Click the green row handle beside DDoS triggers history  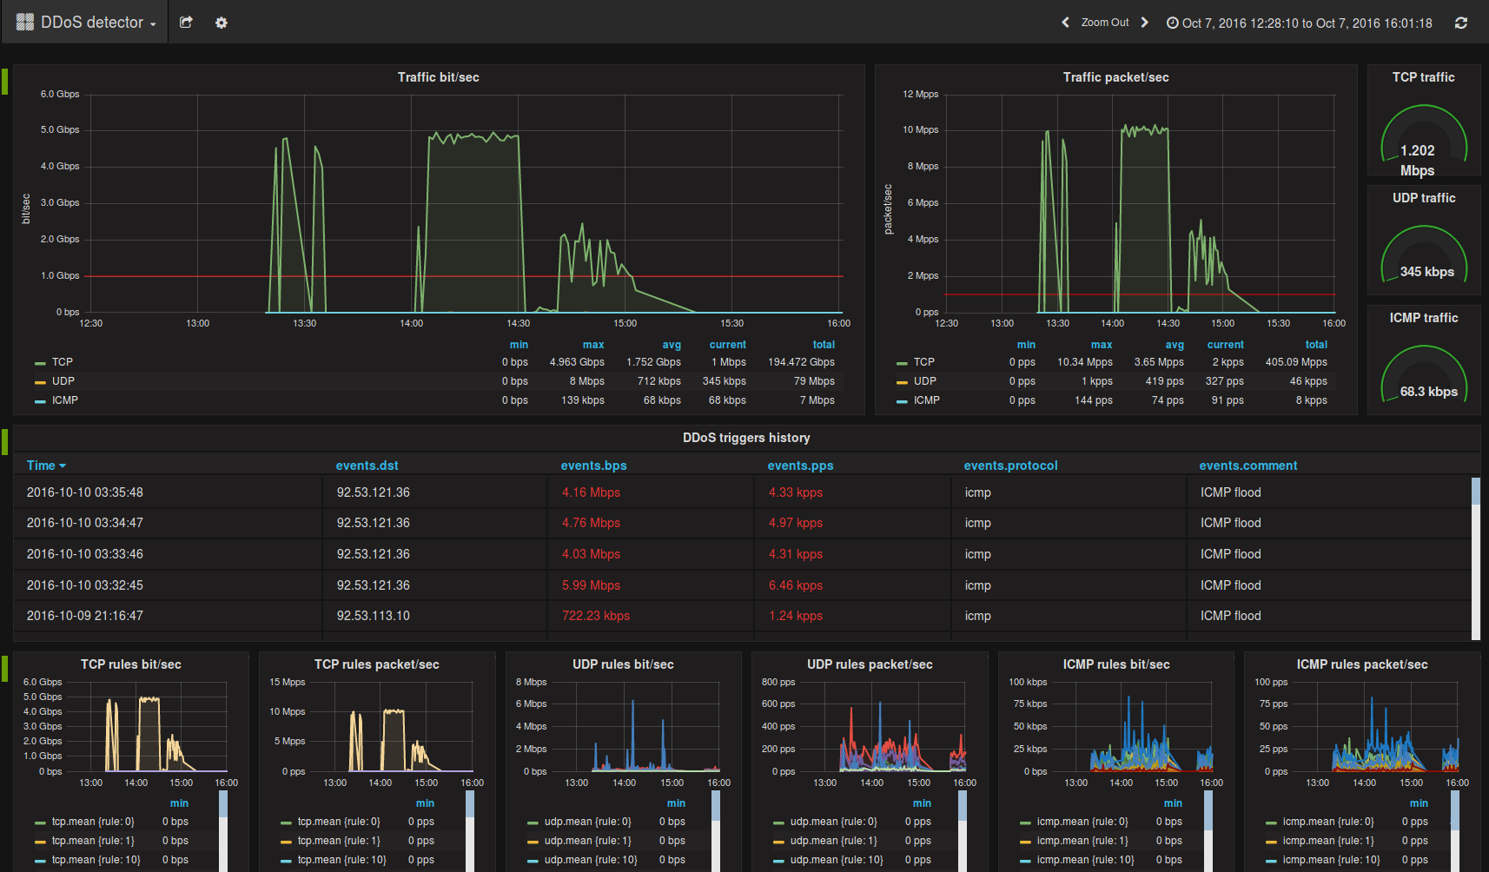pyautogui.click(x=4, y=441)
